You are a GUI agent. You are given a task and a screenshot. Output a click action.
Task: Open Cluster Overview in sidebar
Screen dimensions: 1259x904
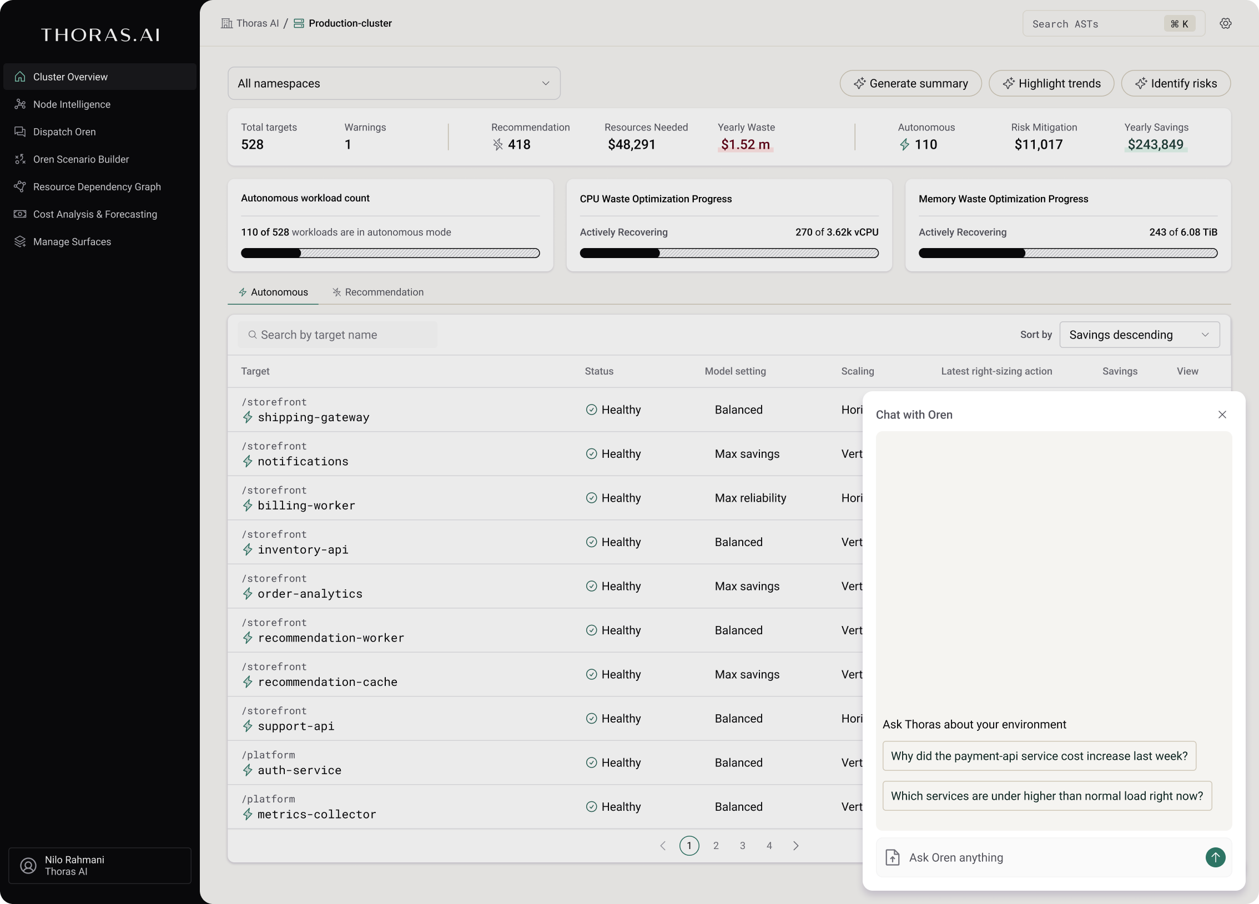tap(100, 77)
